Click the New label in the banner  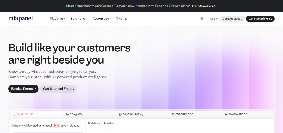70,6
